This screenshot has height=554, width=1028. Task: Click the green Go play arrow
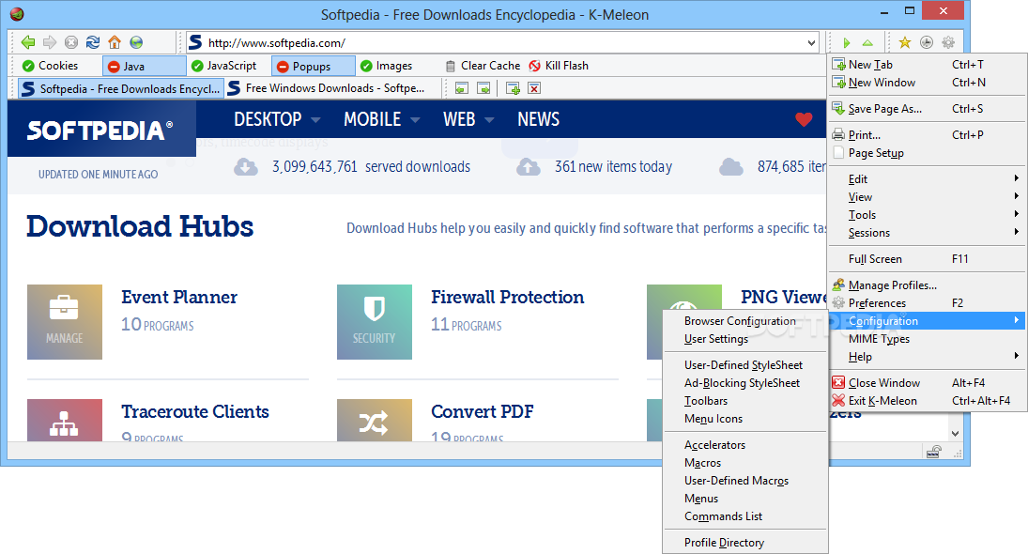[847, 42]
